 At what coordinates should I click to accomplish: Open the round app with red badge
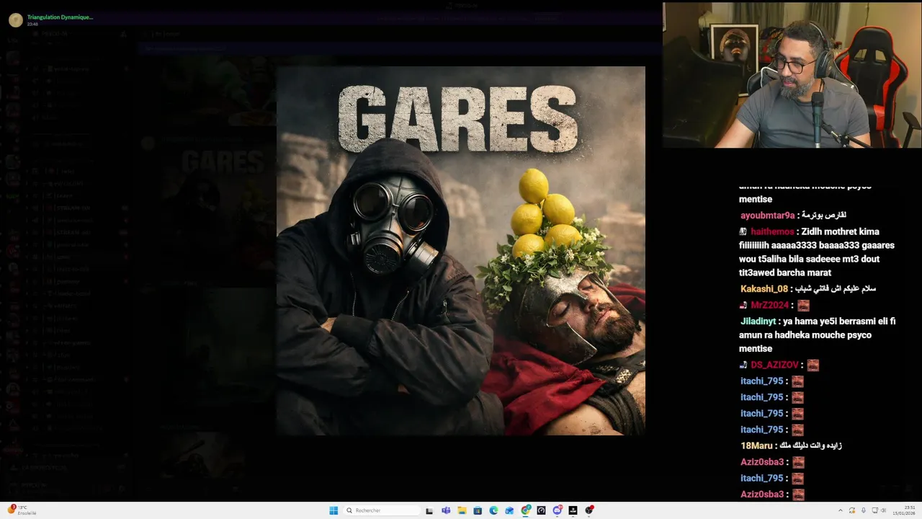click(x=589, y=510)
